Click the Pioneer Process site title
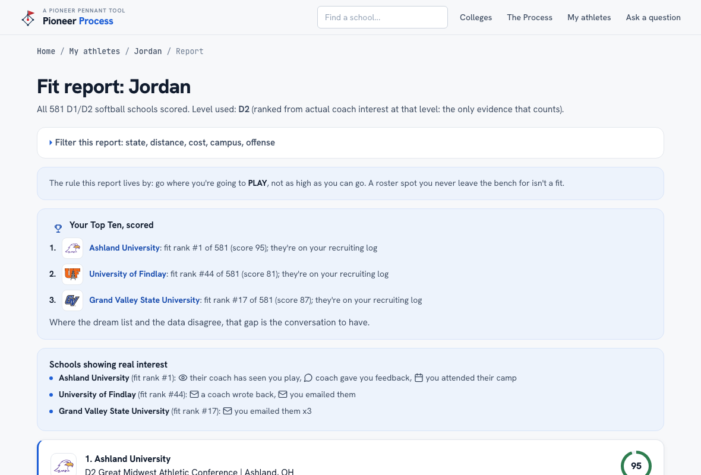The image size is (701, 475). pos(78,21)
